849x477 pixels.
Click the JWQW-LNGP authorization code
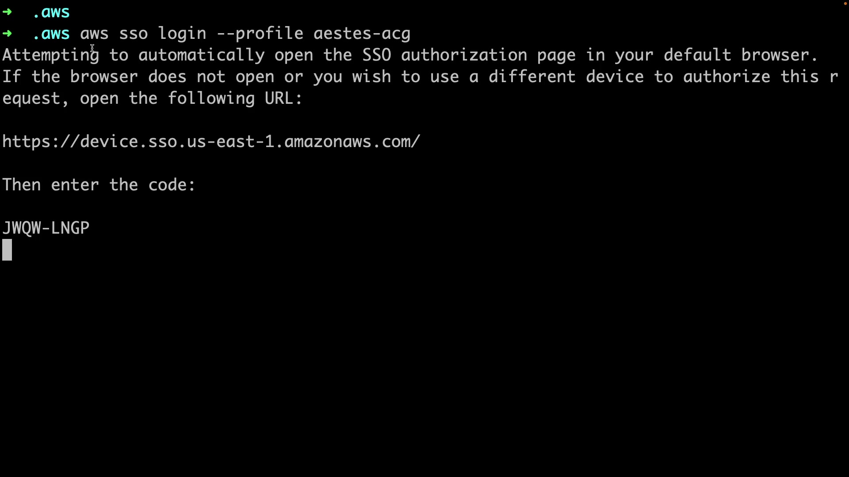[46, 228]
